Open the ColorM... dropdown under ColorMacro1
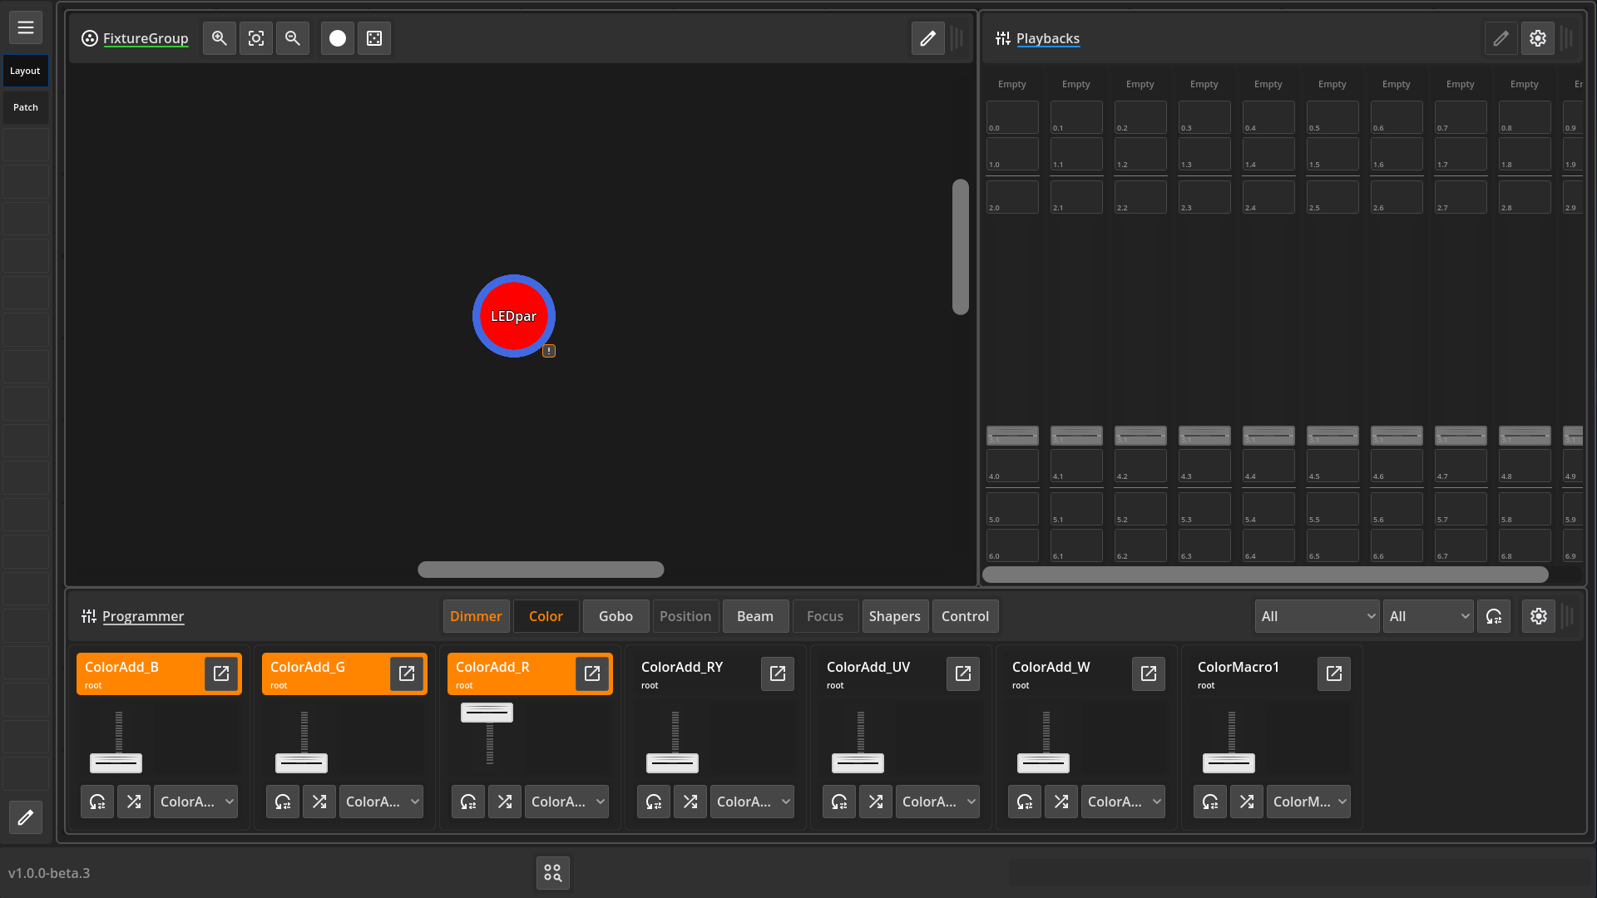Viewport: 1597px width, 898px height. (x=1308, y=802)
